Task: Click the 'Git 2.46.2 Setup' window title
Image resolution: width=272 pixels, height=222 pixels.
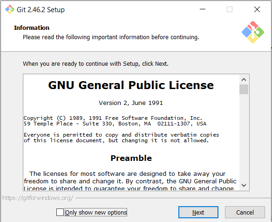Action: [x=41, y=9]
